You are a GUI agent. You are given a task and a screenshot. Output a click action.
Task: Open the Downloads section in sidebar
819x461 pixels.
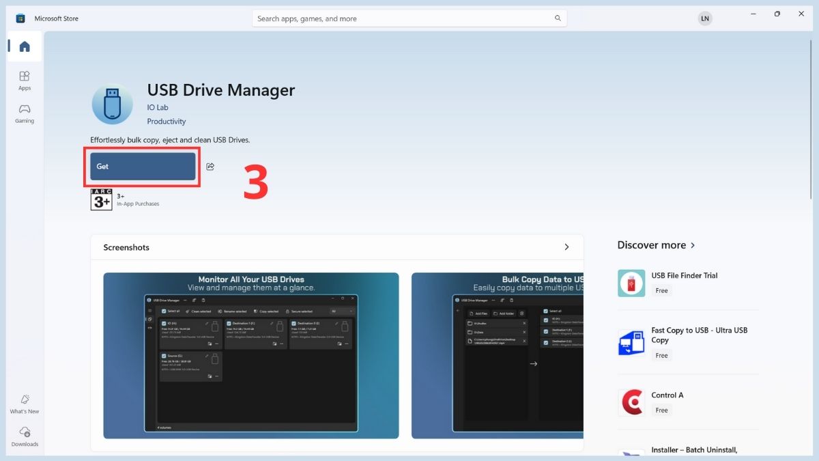[x=25, y=436]
